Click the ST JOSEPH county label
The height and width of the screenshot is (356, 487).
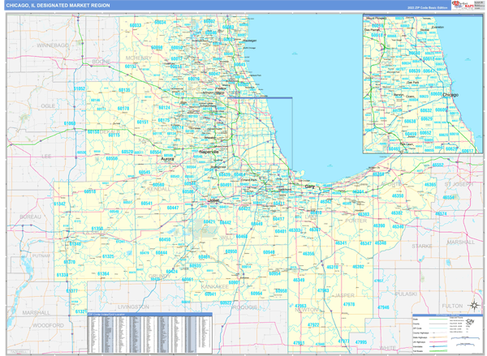(459, 184)
